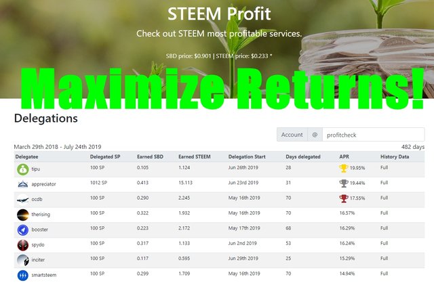
Task: Click the 19.95% APR value for tipu
Action: pyautogui.click(x=357, y=168)
